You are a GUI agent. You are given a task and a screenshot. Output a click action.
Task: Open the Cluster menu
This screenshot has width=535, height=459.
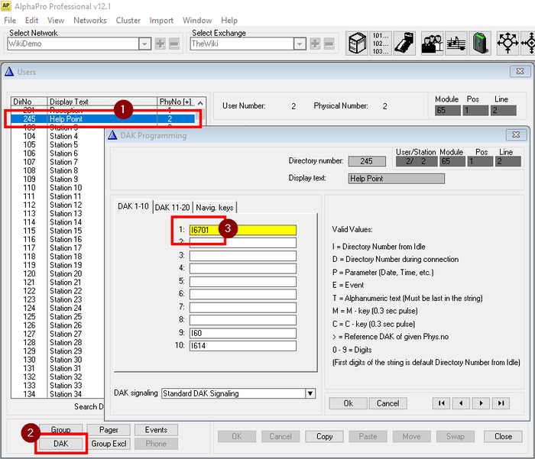tap(128, 20)
